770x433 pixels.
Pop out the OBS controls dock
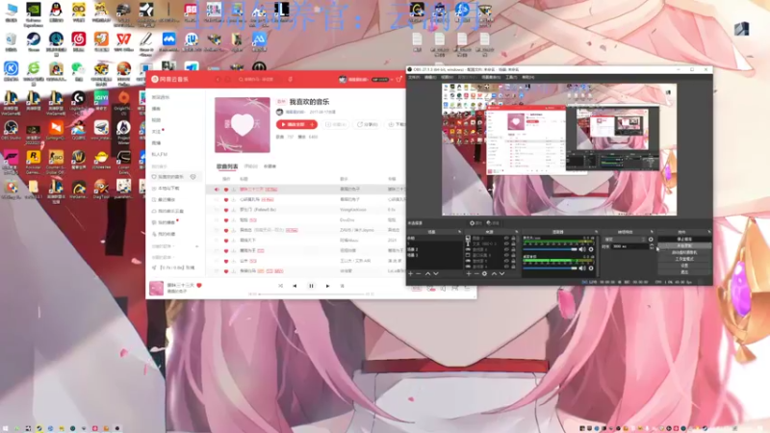tap(709, 232)
